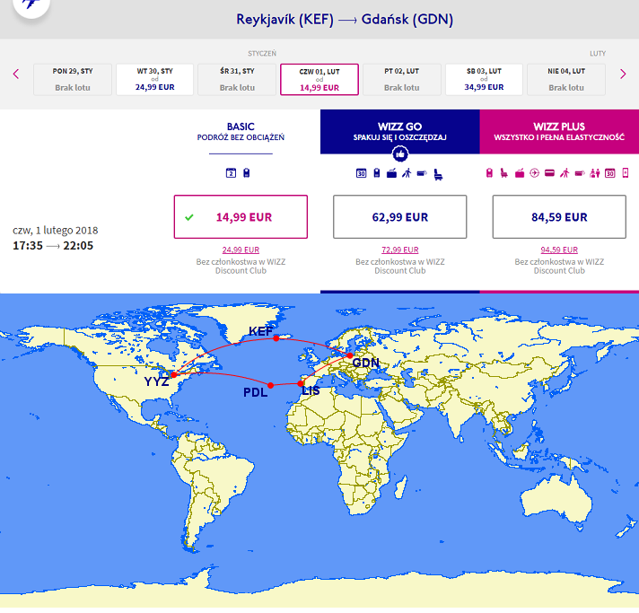Click the WIZZ PLUS mobile phone icon
The height and width of the screenshot is (613, 639).
[626, 173]
